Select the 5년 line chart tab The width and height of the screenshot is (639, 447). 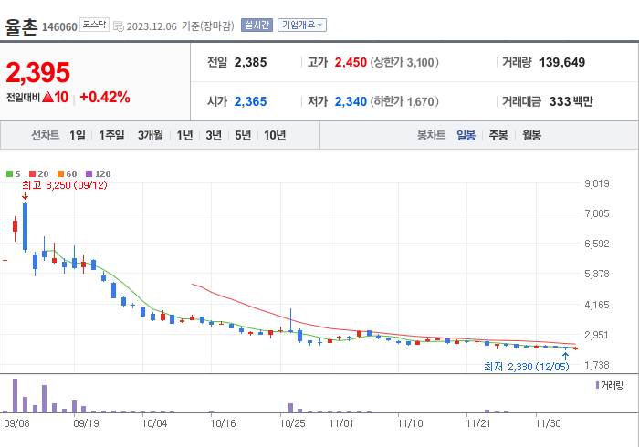(x=243, y=135)
